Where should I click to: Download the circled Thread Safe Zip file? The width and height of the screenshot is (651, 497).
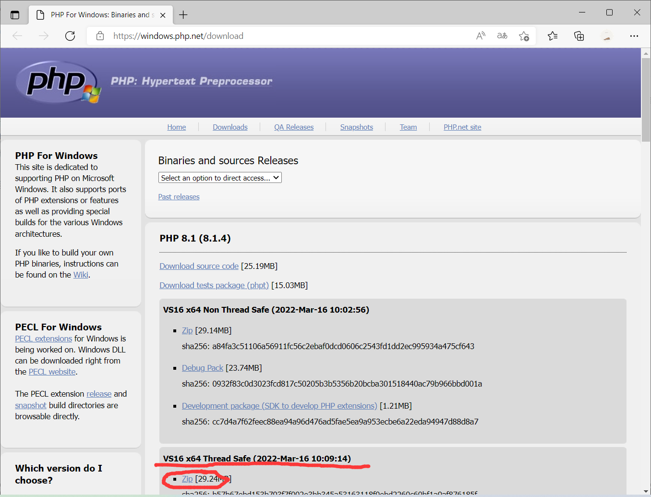(x=187, y=479)
